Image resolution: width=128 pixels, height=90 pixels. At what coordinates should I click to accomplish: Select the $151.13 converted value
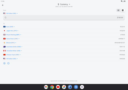[122, 47]
